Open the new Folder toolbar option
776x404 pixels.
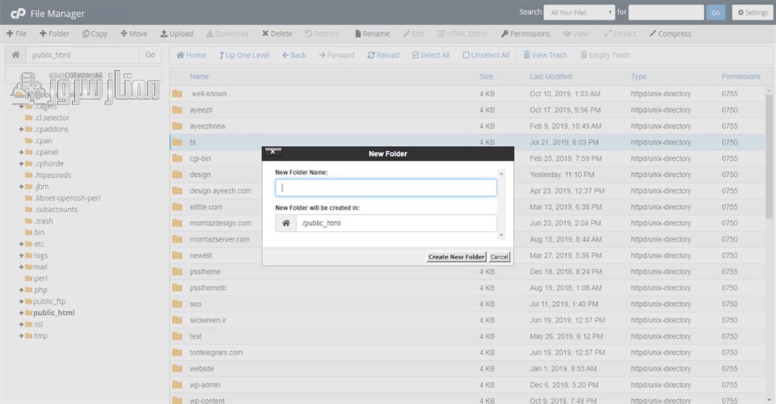click(55, 33)
